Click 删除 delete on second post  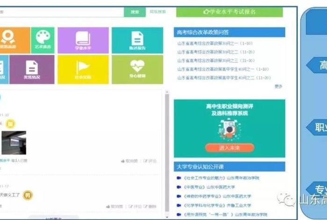[x=150, y=206]
